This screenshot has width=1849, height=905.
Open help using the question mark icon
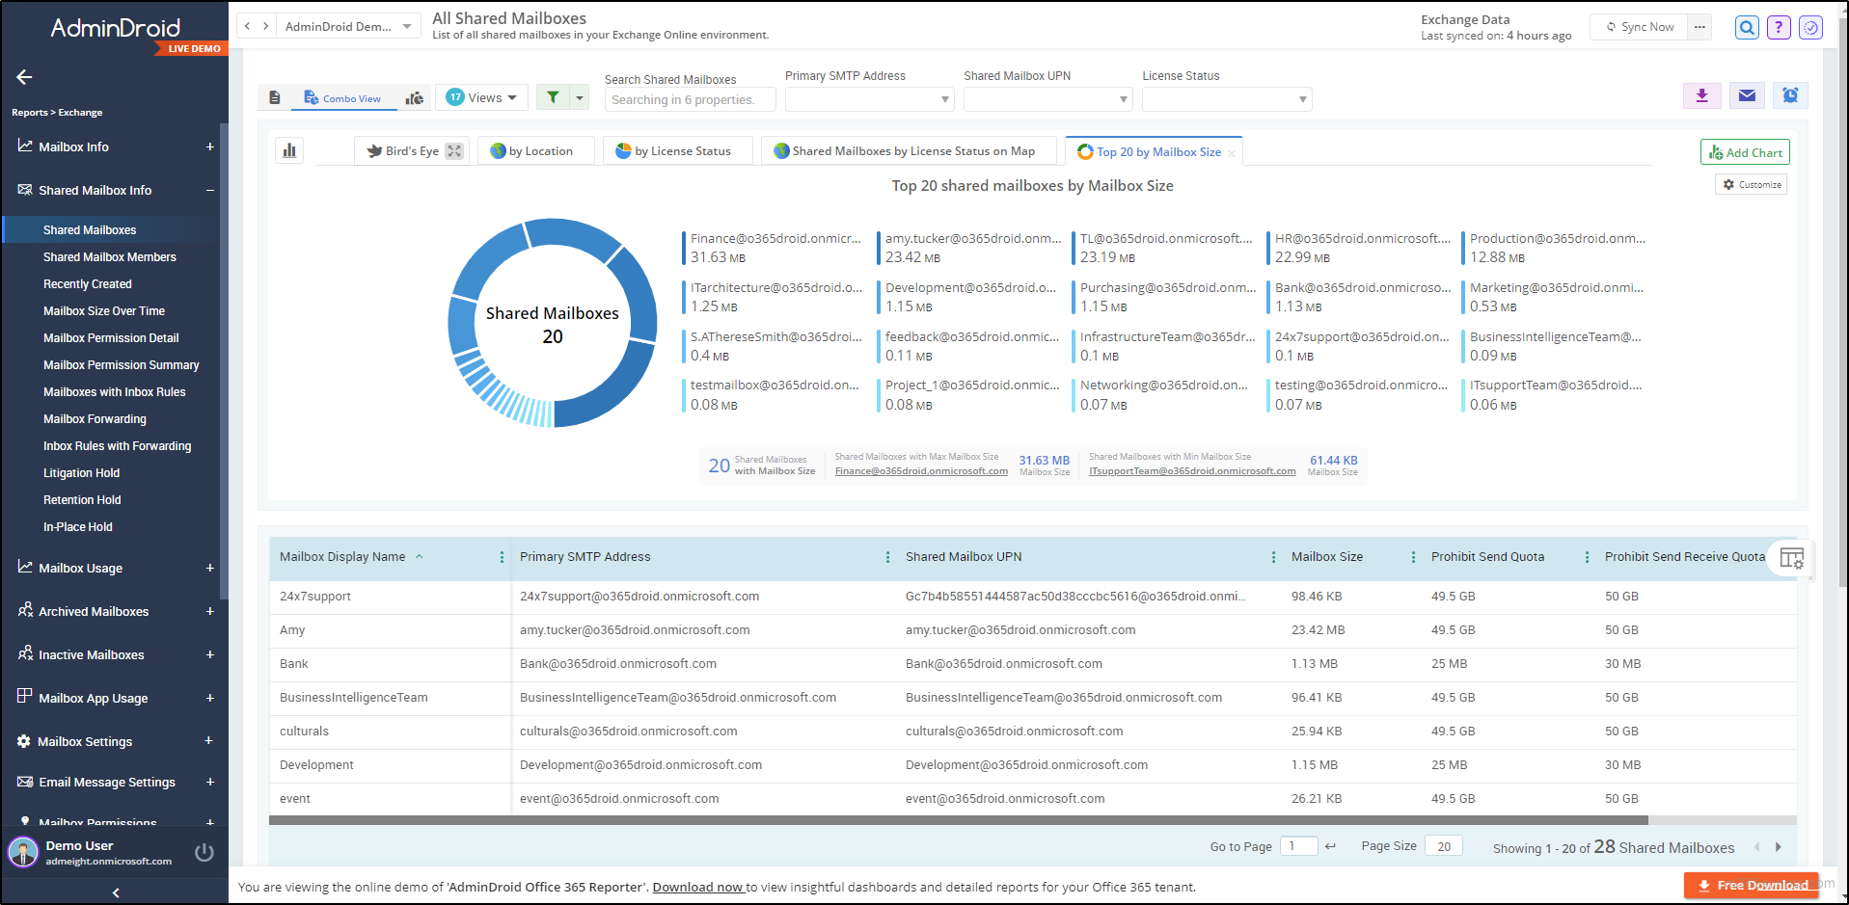(x=1779, y=27)
